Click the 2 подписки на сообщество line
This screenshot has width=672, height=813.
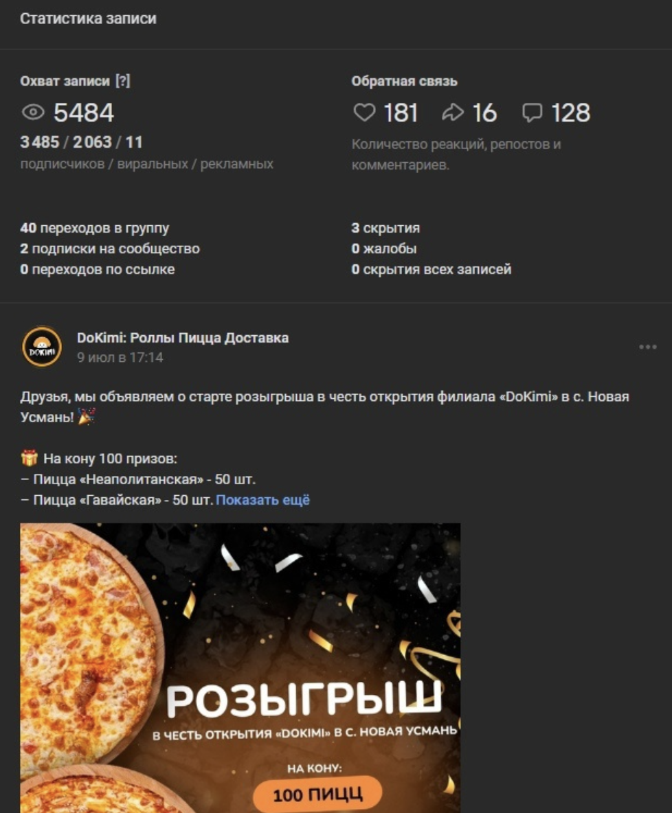click(110, 249)
